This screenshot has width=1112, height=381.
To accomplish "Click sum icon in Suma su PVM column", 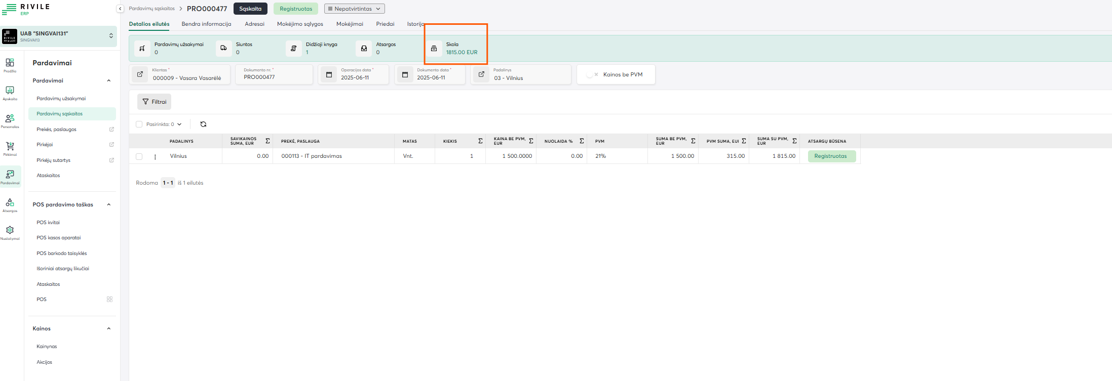I will (794, 141).
